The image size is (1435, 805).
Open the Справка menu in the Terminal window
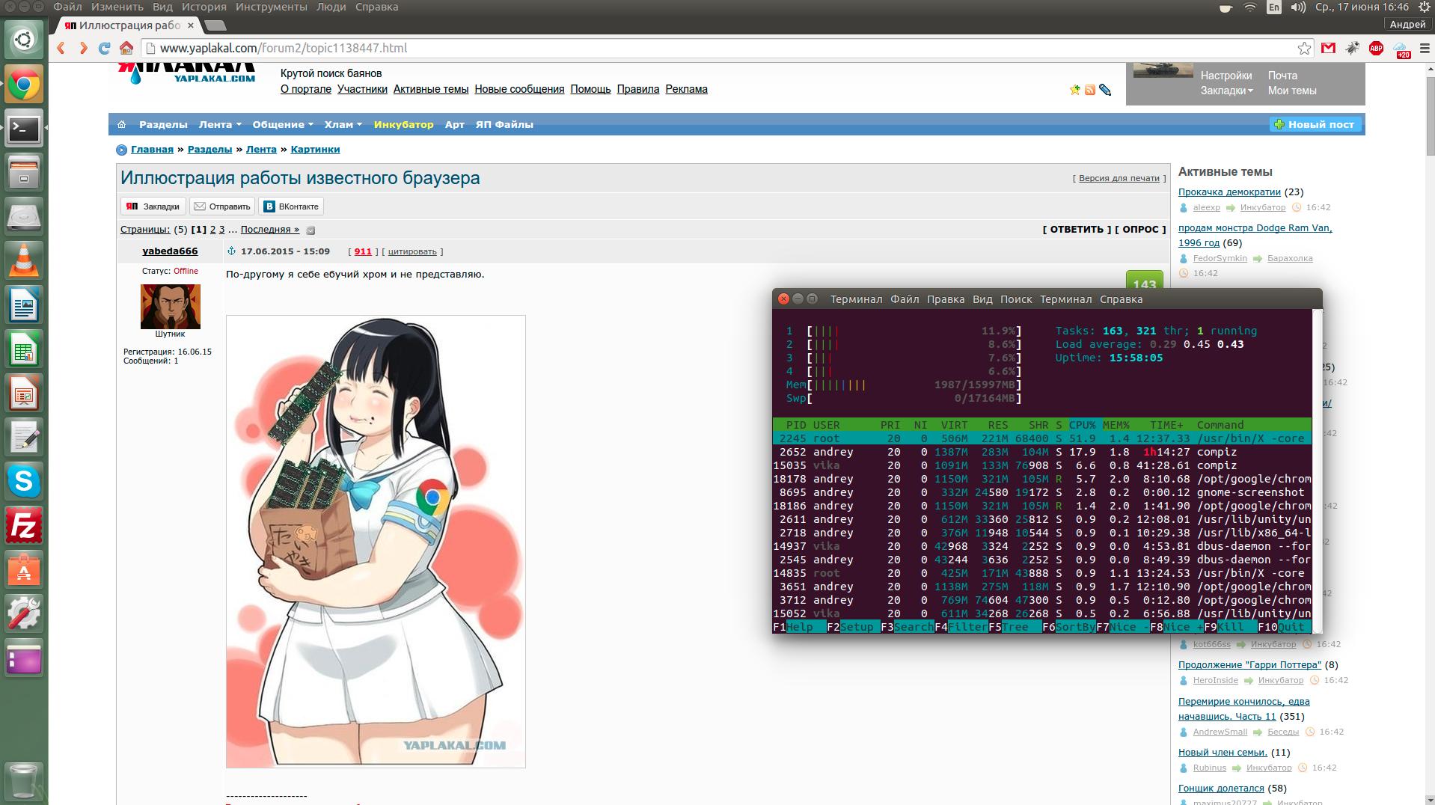point(1121,299)
